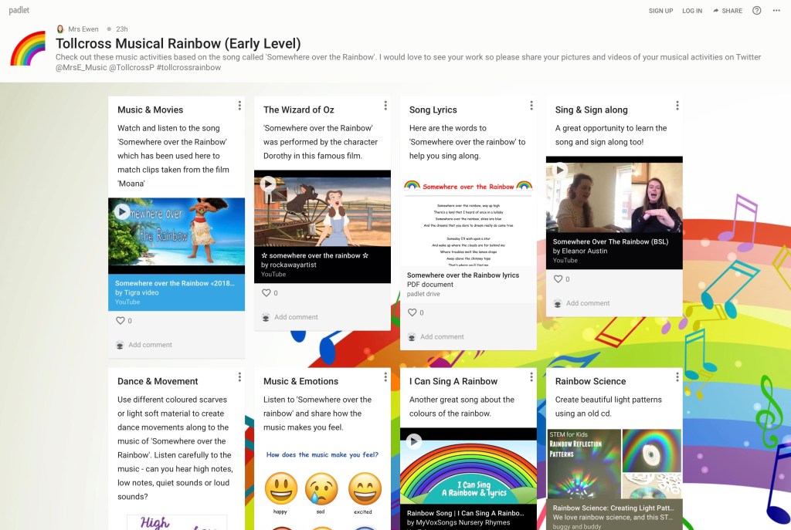Click the padlet logo
The width and height of the screenshot is (791, 530).
click(19, 10)
